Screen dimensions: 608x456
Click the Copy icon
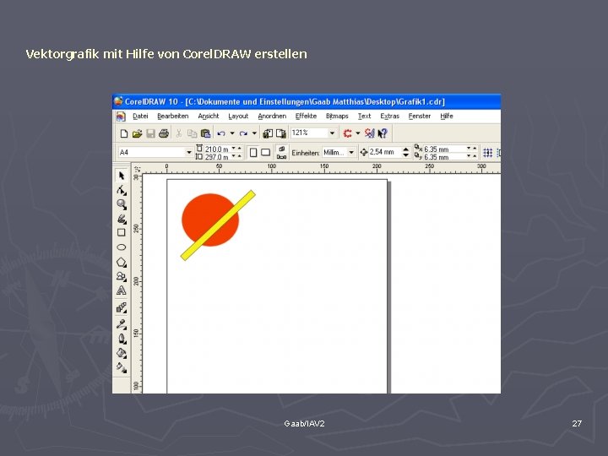[x=192, y=133]
